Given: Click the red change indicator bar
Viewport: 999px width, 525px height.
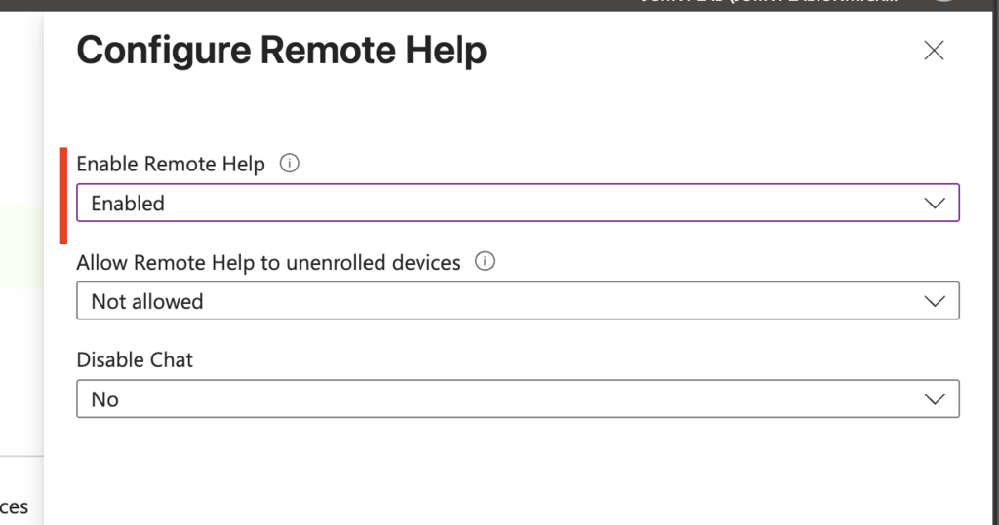Looking at the screenshot, I should pyautogui.click(x=63, y=196).
